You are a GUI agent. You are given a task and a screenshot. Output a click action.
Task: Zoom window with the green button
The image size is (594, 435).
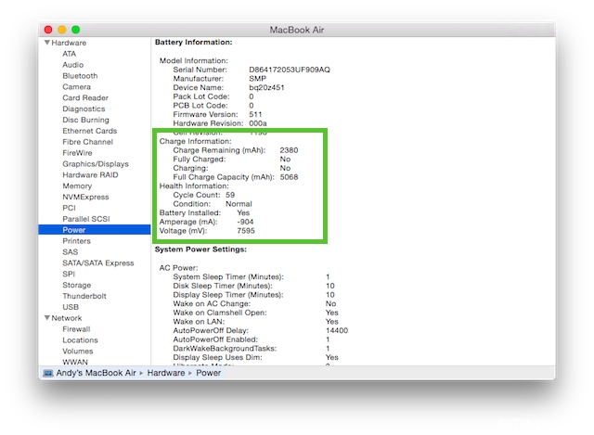pyautogui.click(x=76, y=30)
